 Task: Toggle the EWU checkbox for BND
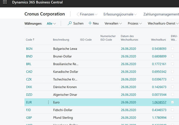[172, 56]
